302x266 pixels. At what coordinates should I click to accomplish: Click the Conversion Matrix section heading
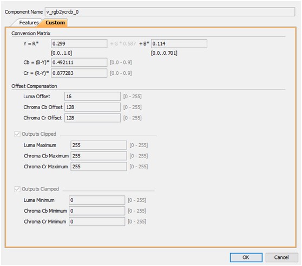[x=31, y=34]
